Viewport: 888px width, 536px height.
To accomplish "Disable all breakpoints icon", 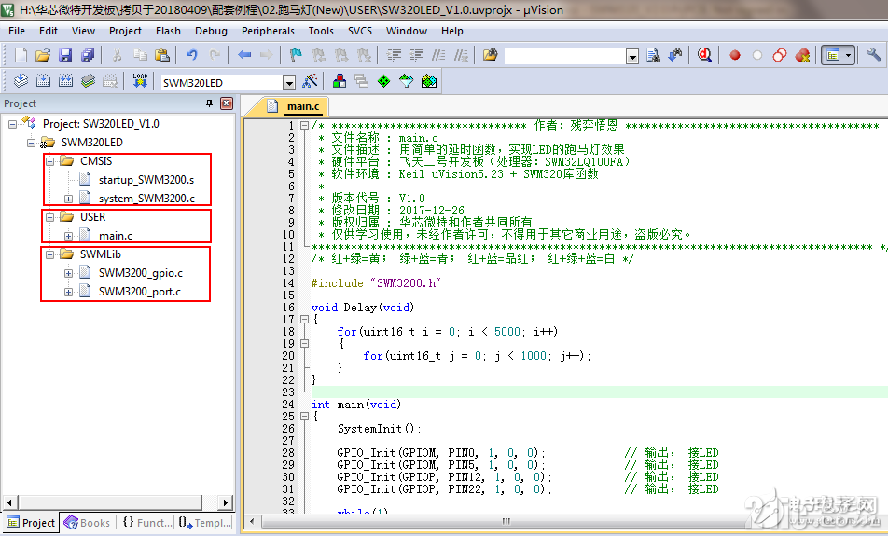I will click(780, 55).
